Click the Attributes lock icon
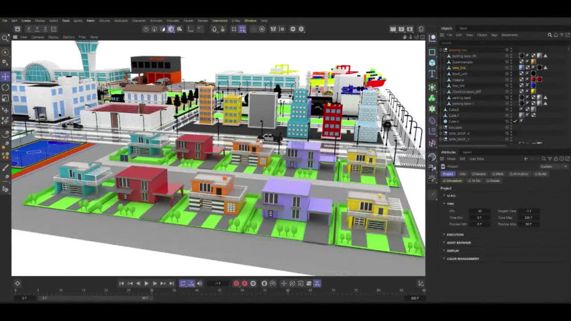Screen dimensions: 571x321 [x=556, y=159]
